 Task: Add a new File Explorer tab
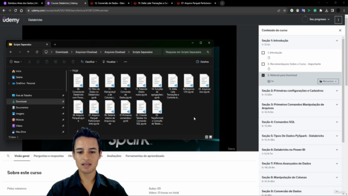[55, 45]
